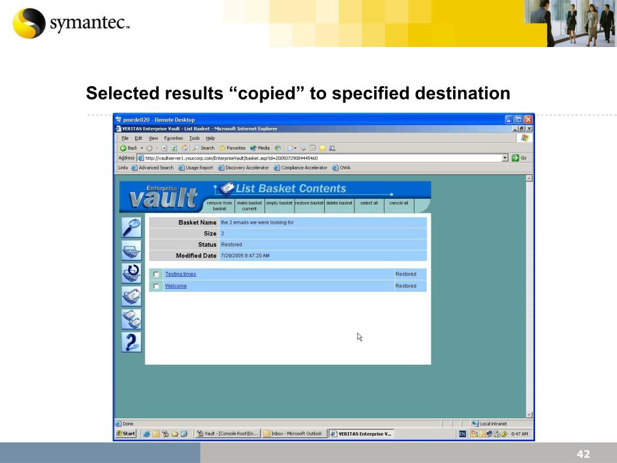Image resolution: width=617 pixels, height=463 pixels.
Task: Click the green Go button
Action: pyautogui.click(x=519, y=158)
